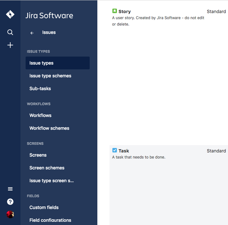This screenshot has width=228, height=225.
Task: Click the back arrow next to Issues
Action: pyautogui.click(x=32, y=33)
